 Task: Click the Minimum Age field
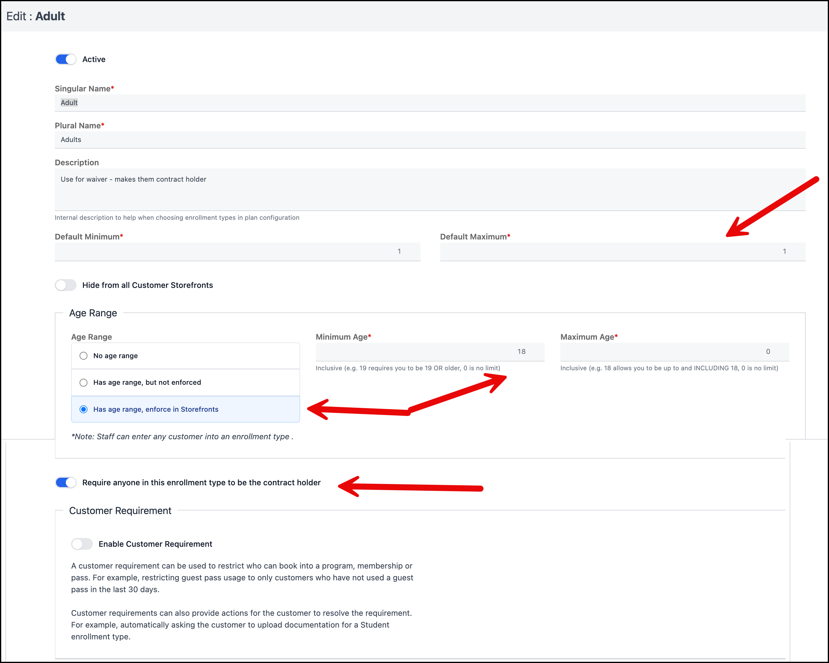pyautogui.click(x=430, y=352)
